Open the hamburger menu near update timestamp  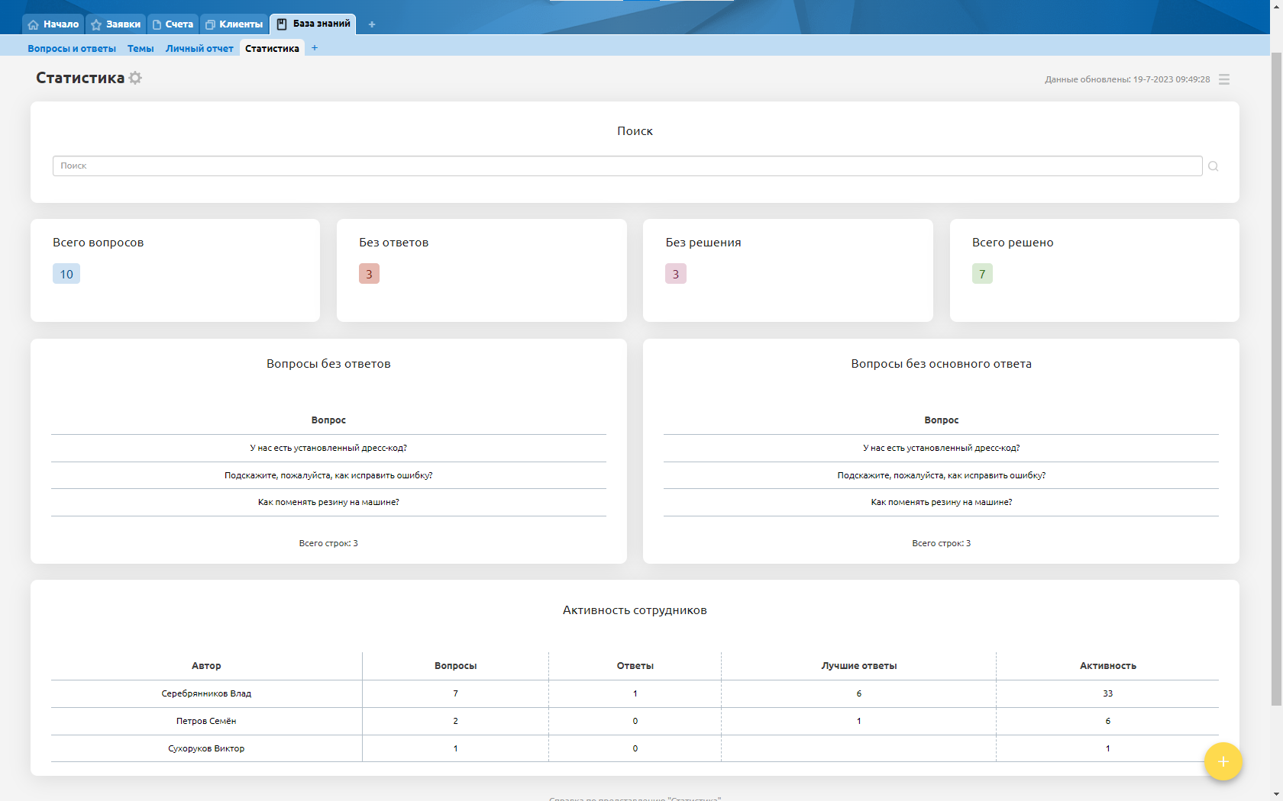(1223, 79)
